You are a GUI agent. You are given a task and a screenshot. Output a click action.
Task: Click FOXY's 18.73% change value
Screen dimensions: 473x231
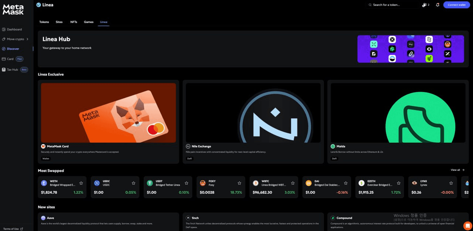[236, 193]
